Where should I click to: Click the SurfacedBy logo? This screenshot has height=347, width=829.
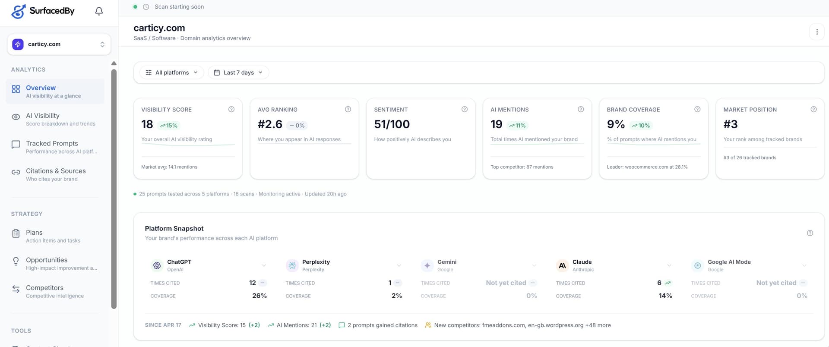click(43, 11)
